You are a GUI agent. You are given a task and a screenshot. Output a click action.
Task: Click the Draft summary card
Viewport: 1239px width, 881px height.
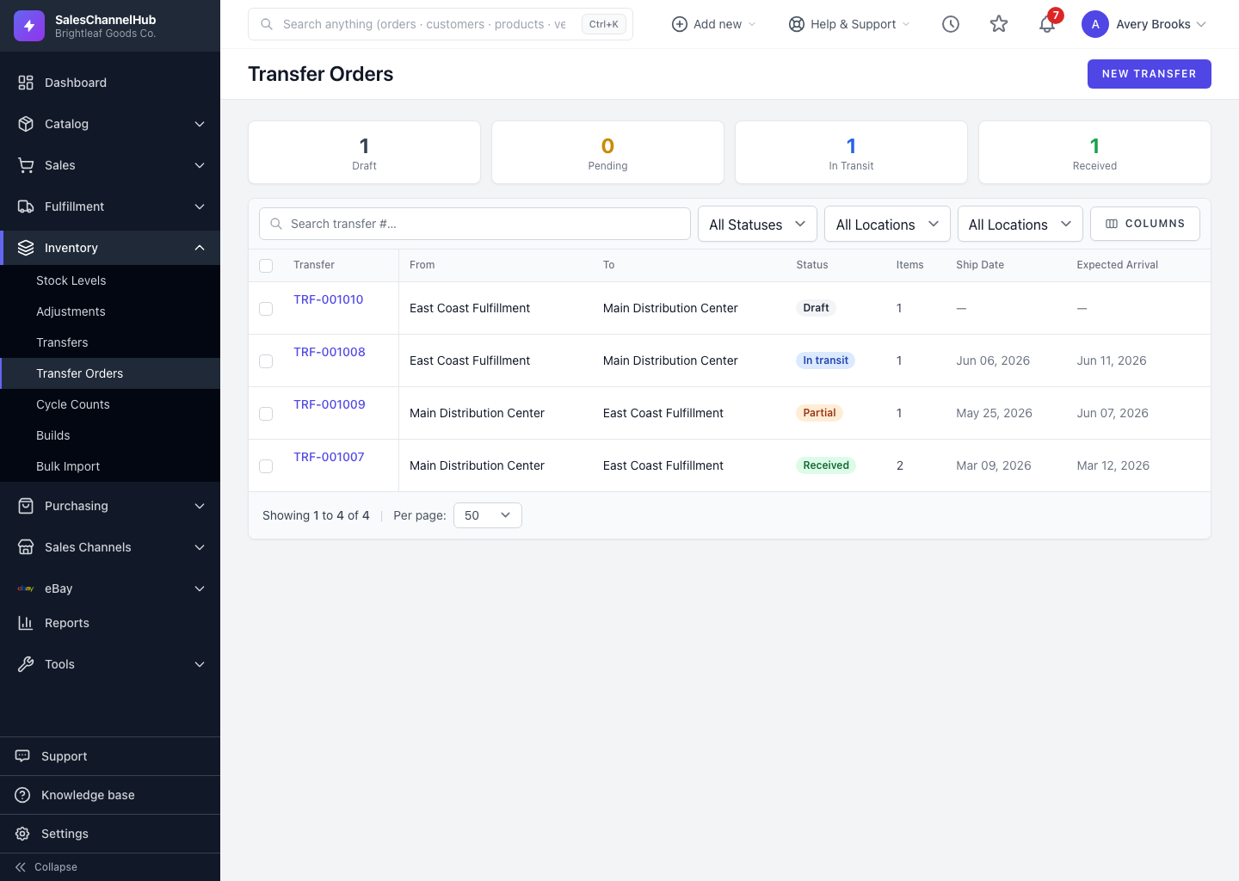(364, 152)
